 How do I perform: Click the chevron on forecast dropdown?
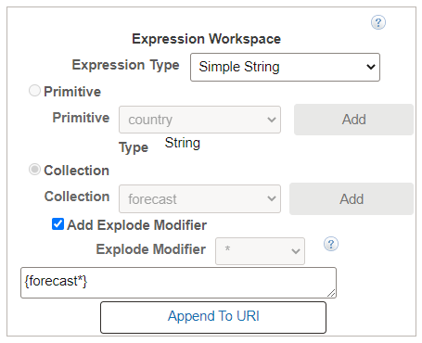272,198
